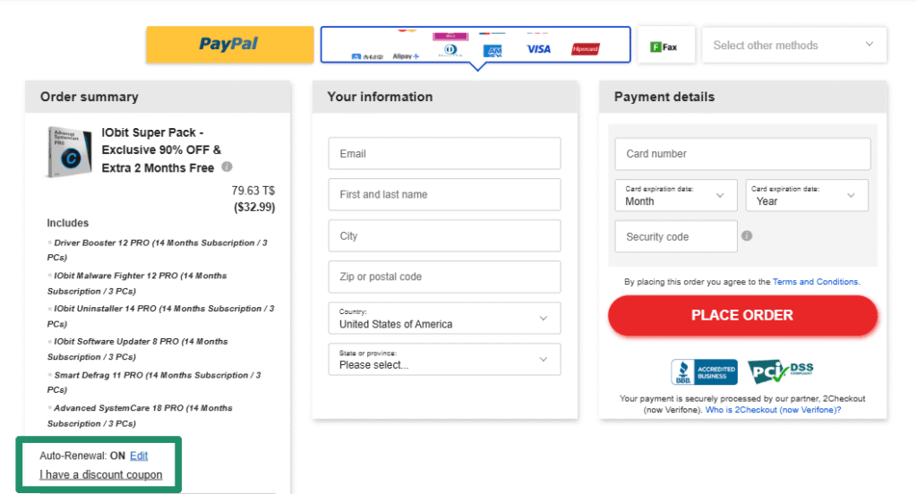Click the Advanced SystemCare product box image

coord(69,151)
